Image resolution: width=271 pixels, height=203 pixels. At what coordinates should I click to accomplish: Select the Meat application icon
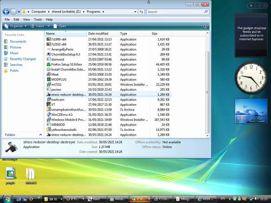click(49, 74)
